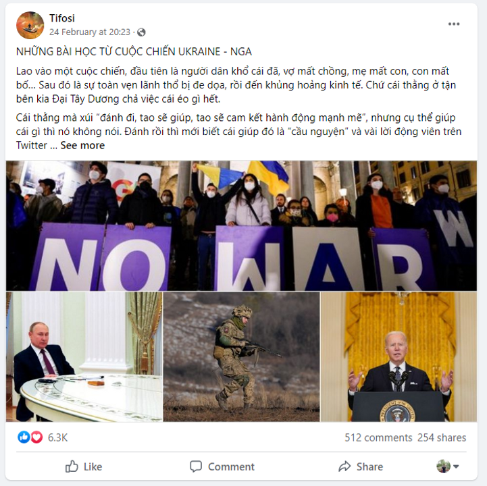Click the Share arrow button
The height and width of the screenshot is (486, 487).
coord(361,466)
